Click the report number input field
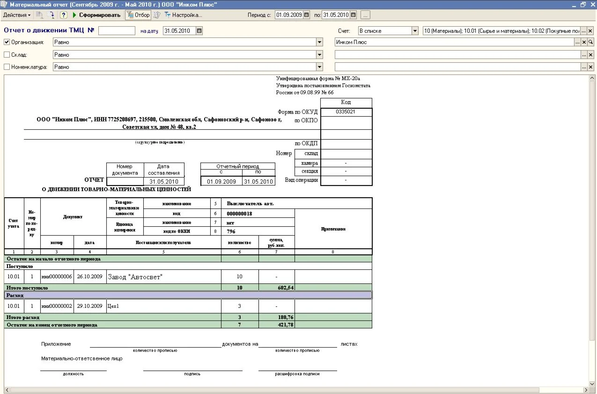Image resolution: width=597 pixels, height=394 pixels. point(117,31)
